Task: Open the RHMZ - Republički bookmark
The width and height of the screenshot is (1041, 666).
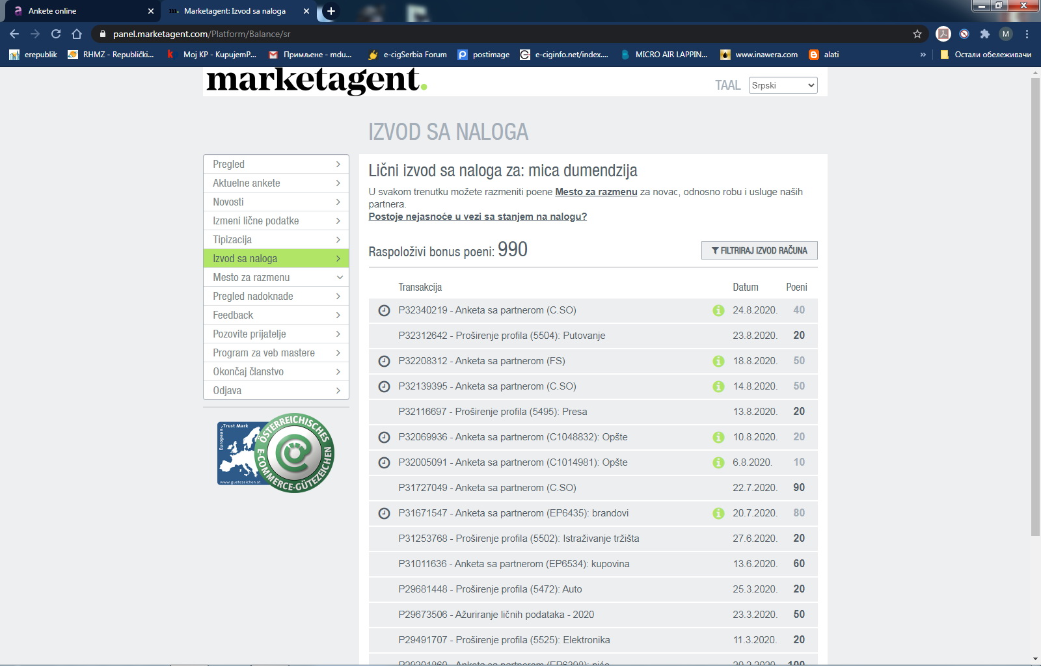Action: click(111, 55)
